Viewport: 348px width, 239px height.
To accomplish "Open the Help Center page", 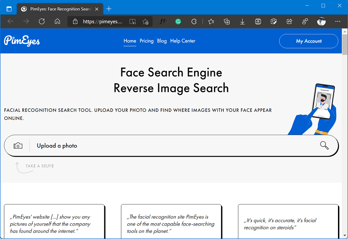I will (x=183, y=41).
